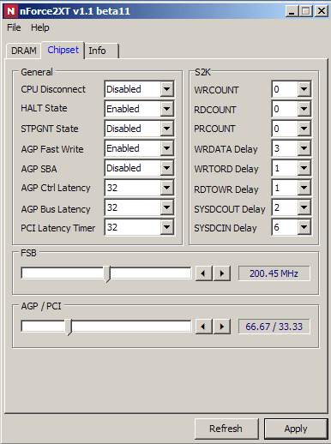The height and width of the screenshot is (444, 331).
Task: Expand the PCI Latency Timer dropdown
Action: 139,227
